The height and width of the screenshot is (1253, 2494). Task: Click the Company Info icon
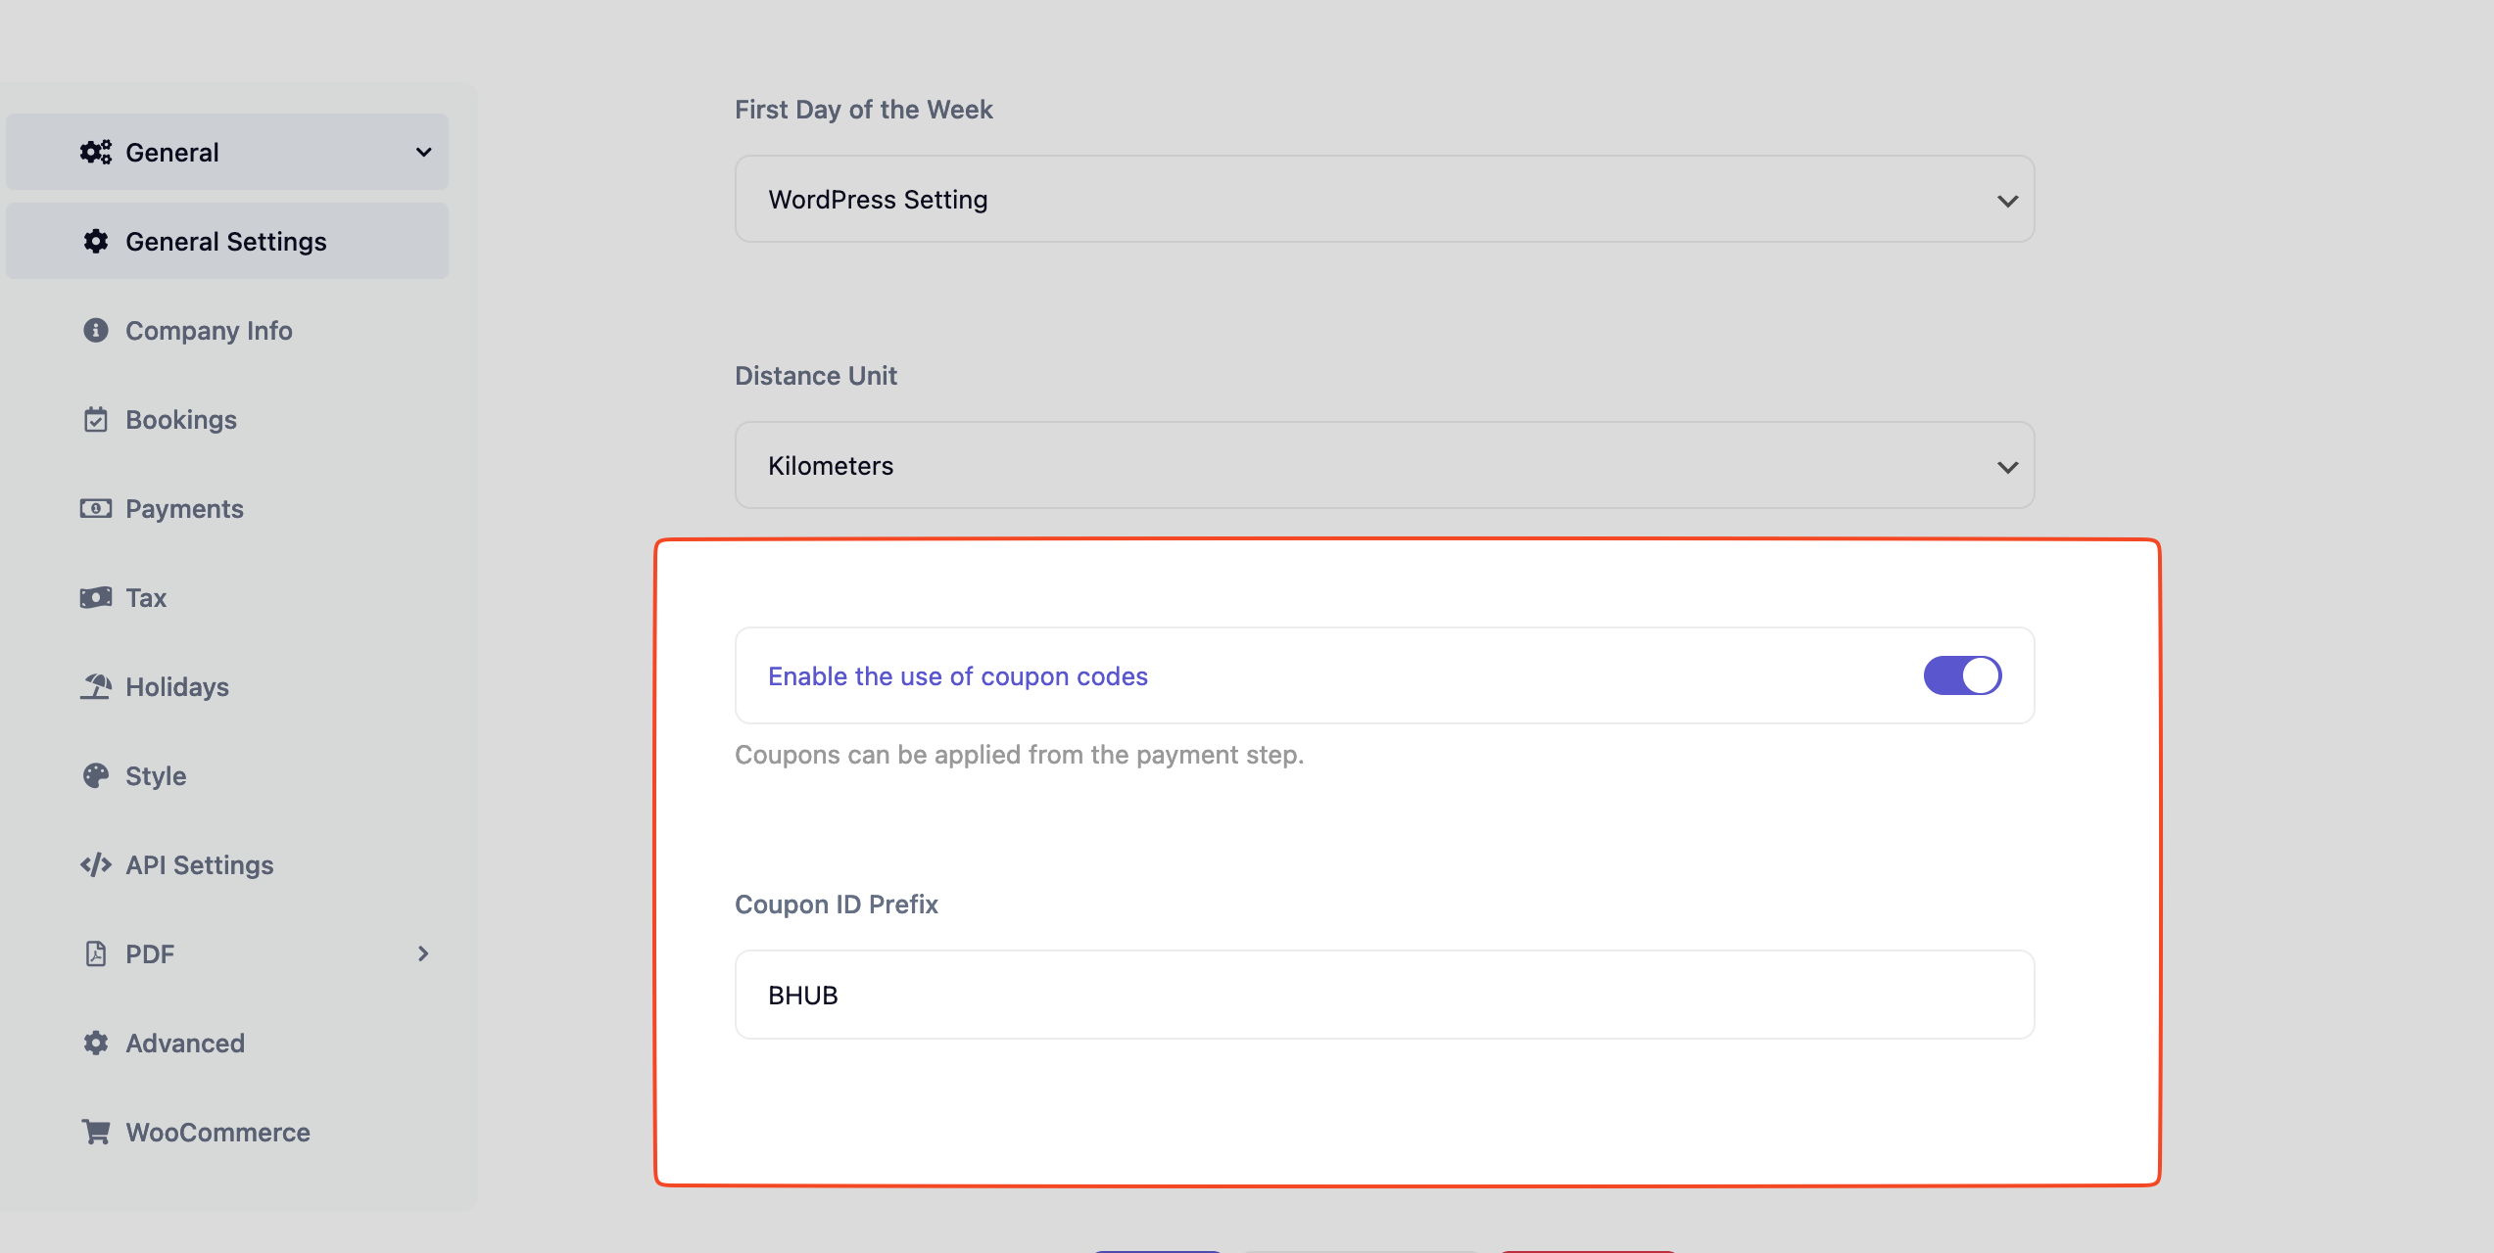pos(95,331)
